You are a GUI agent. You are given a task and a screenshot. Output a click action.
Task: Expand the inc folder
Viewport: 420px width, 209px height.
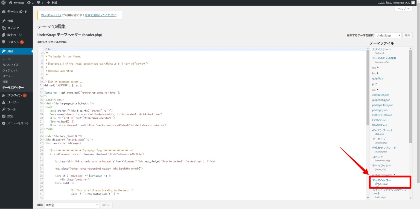point(375,73)
